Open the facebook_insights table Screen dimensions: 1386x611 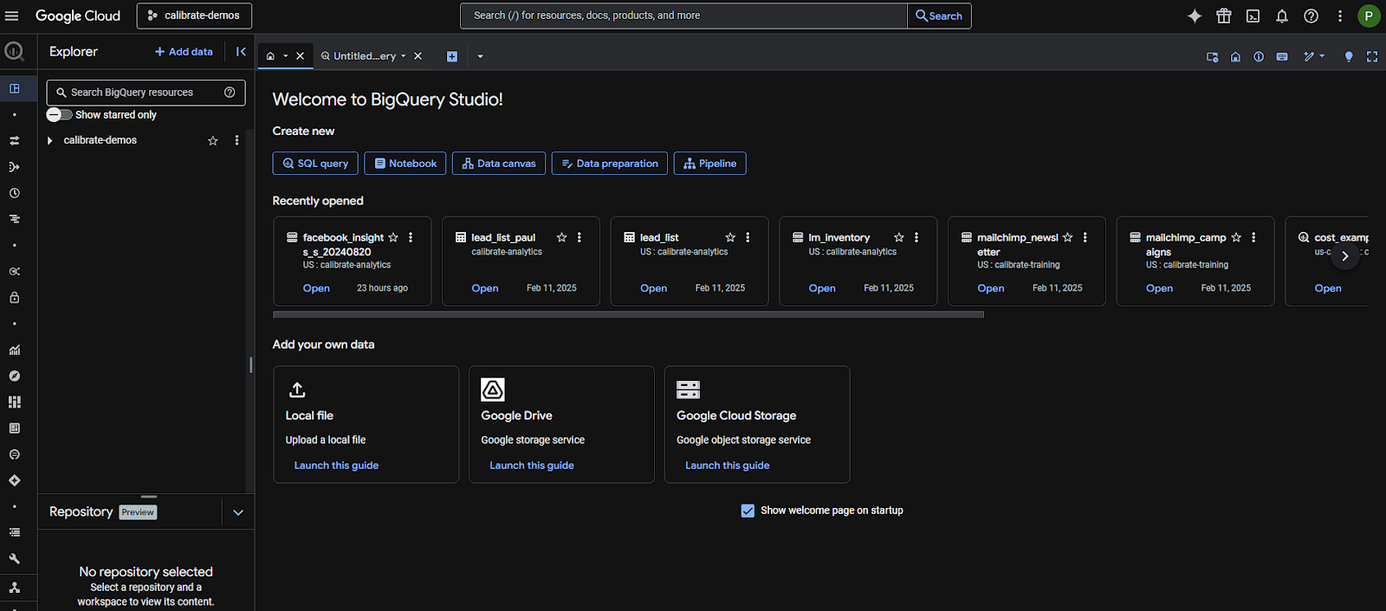pos(316,288)
